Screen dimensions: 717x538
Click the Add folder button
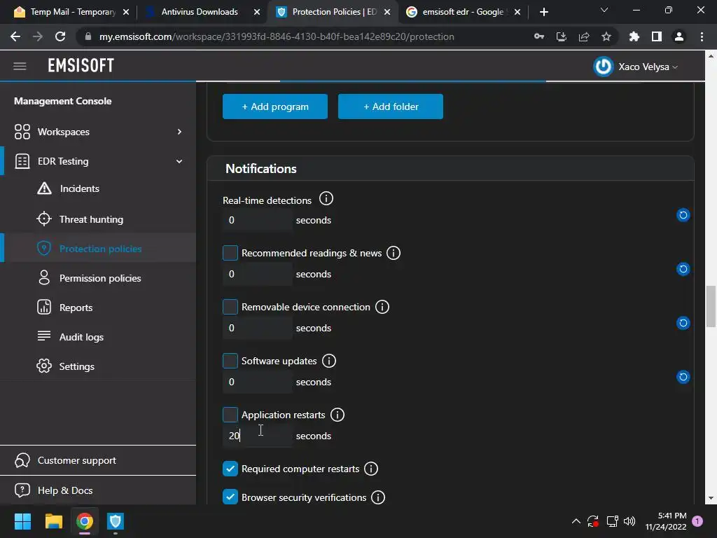(391, 106)
